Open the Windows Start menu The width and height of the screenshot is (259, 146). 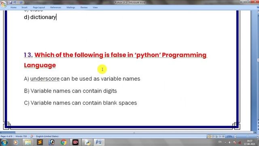pyautogui.click(x=4, y=142)
